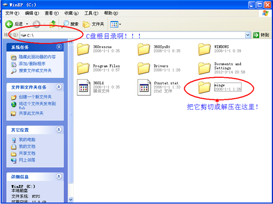Click the 转到 Go button

[261, 35]
